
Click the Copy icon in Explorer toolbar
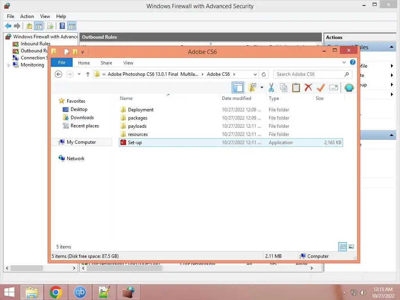pos(284,87)
